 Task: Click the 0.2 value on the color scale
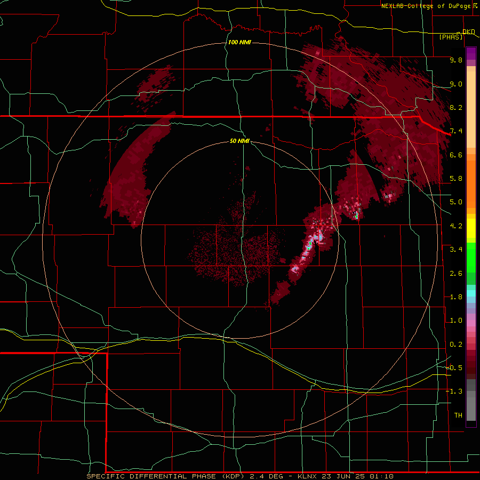point(456,345)
